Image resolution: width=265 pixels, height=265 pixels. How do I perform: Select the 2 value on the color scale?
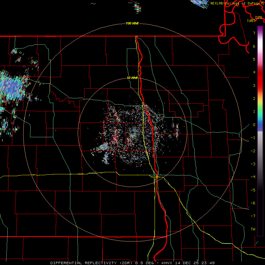(x=254, y=99)
